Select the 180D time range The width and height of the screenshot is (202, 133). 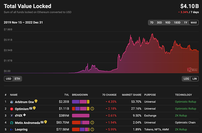point(177,23)
